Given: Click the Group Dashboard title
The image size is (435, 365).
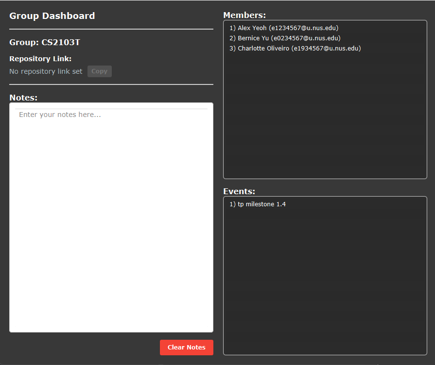Looking at the screenshot, I should tap(52, 16).
